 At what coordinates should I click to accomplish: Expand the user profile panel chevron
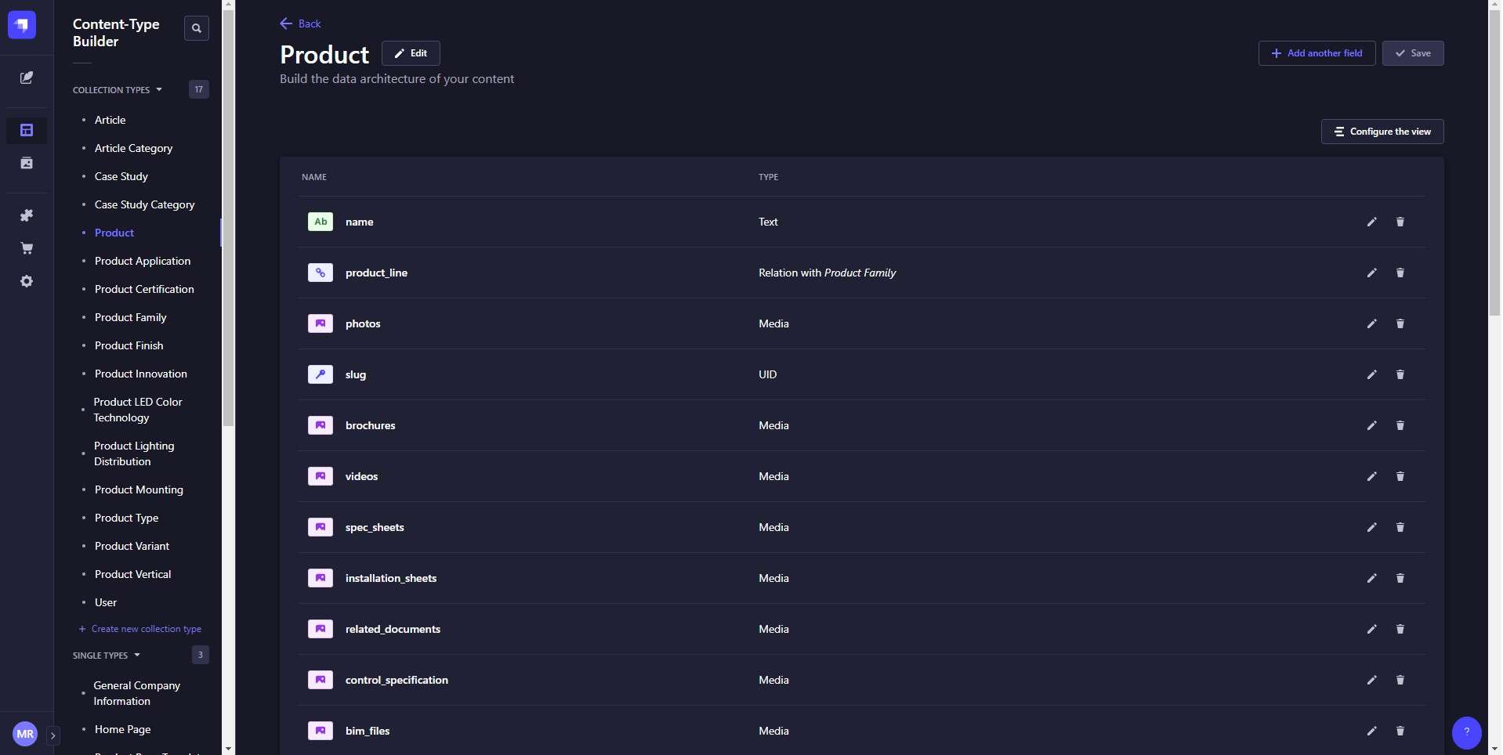tap(52, 736)
